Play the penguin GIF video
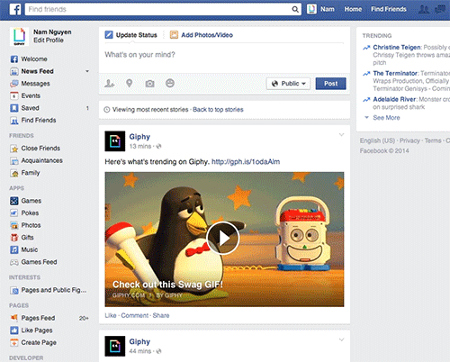Viewport: 450px width, 362px height. click(x=222, y=239)
